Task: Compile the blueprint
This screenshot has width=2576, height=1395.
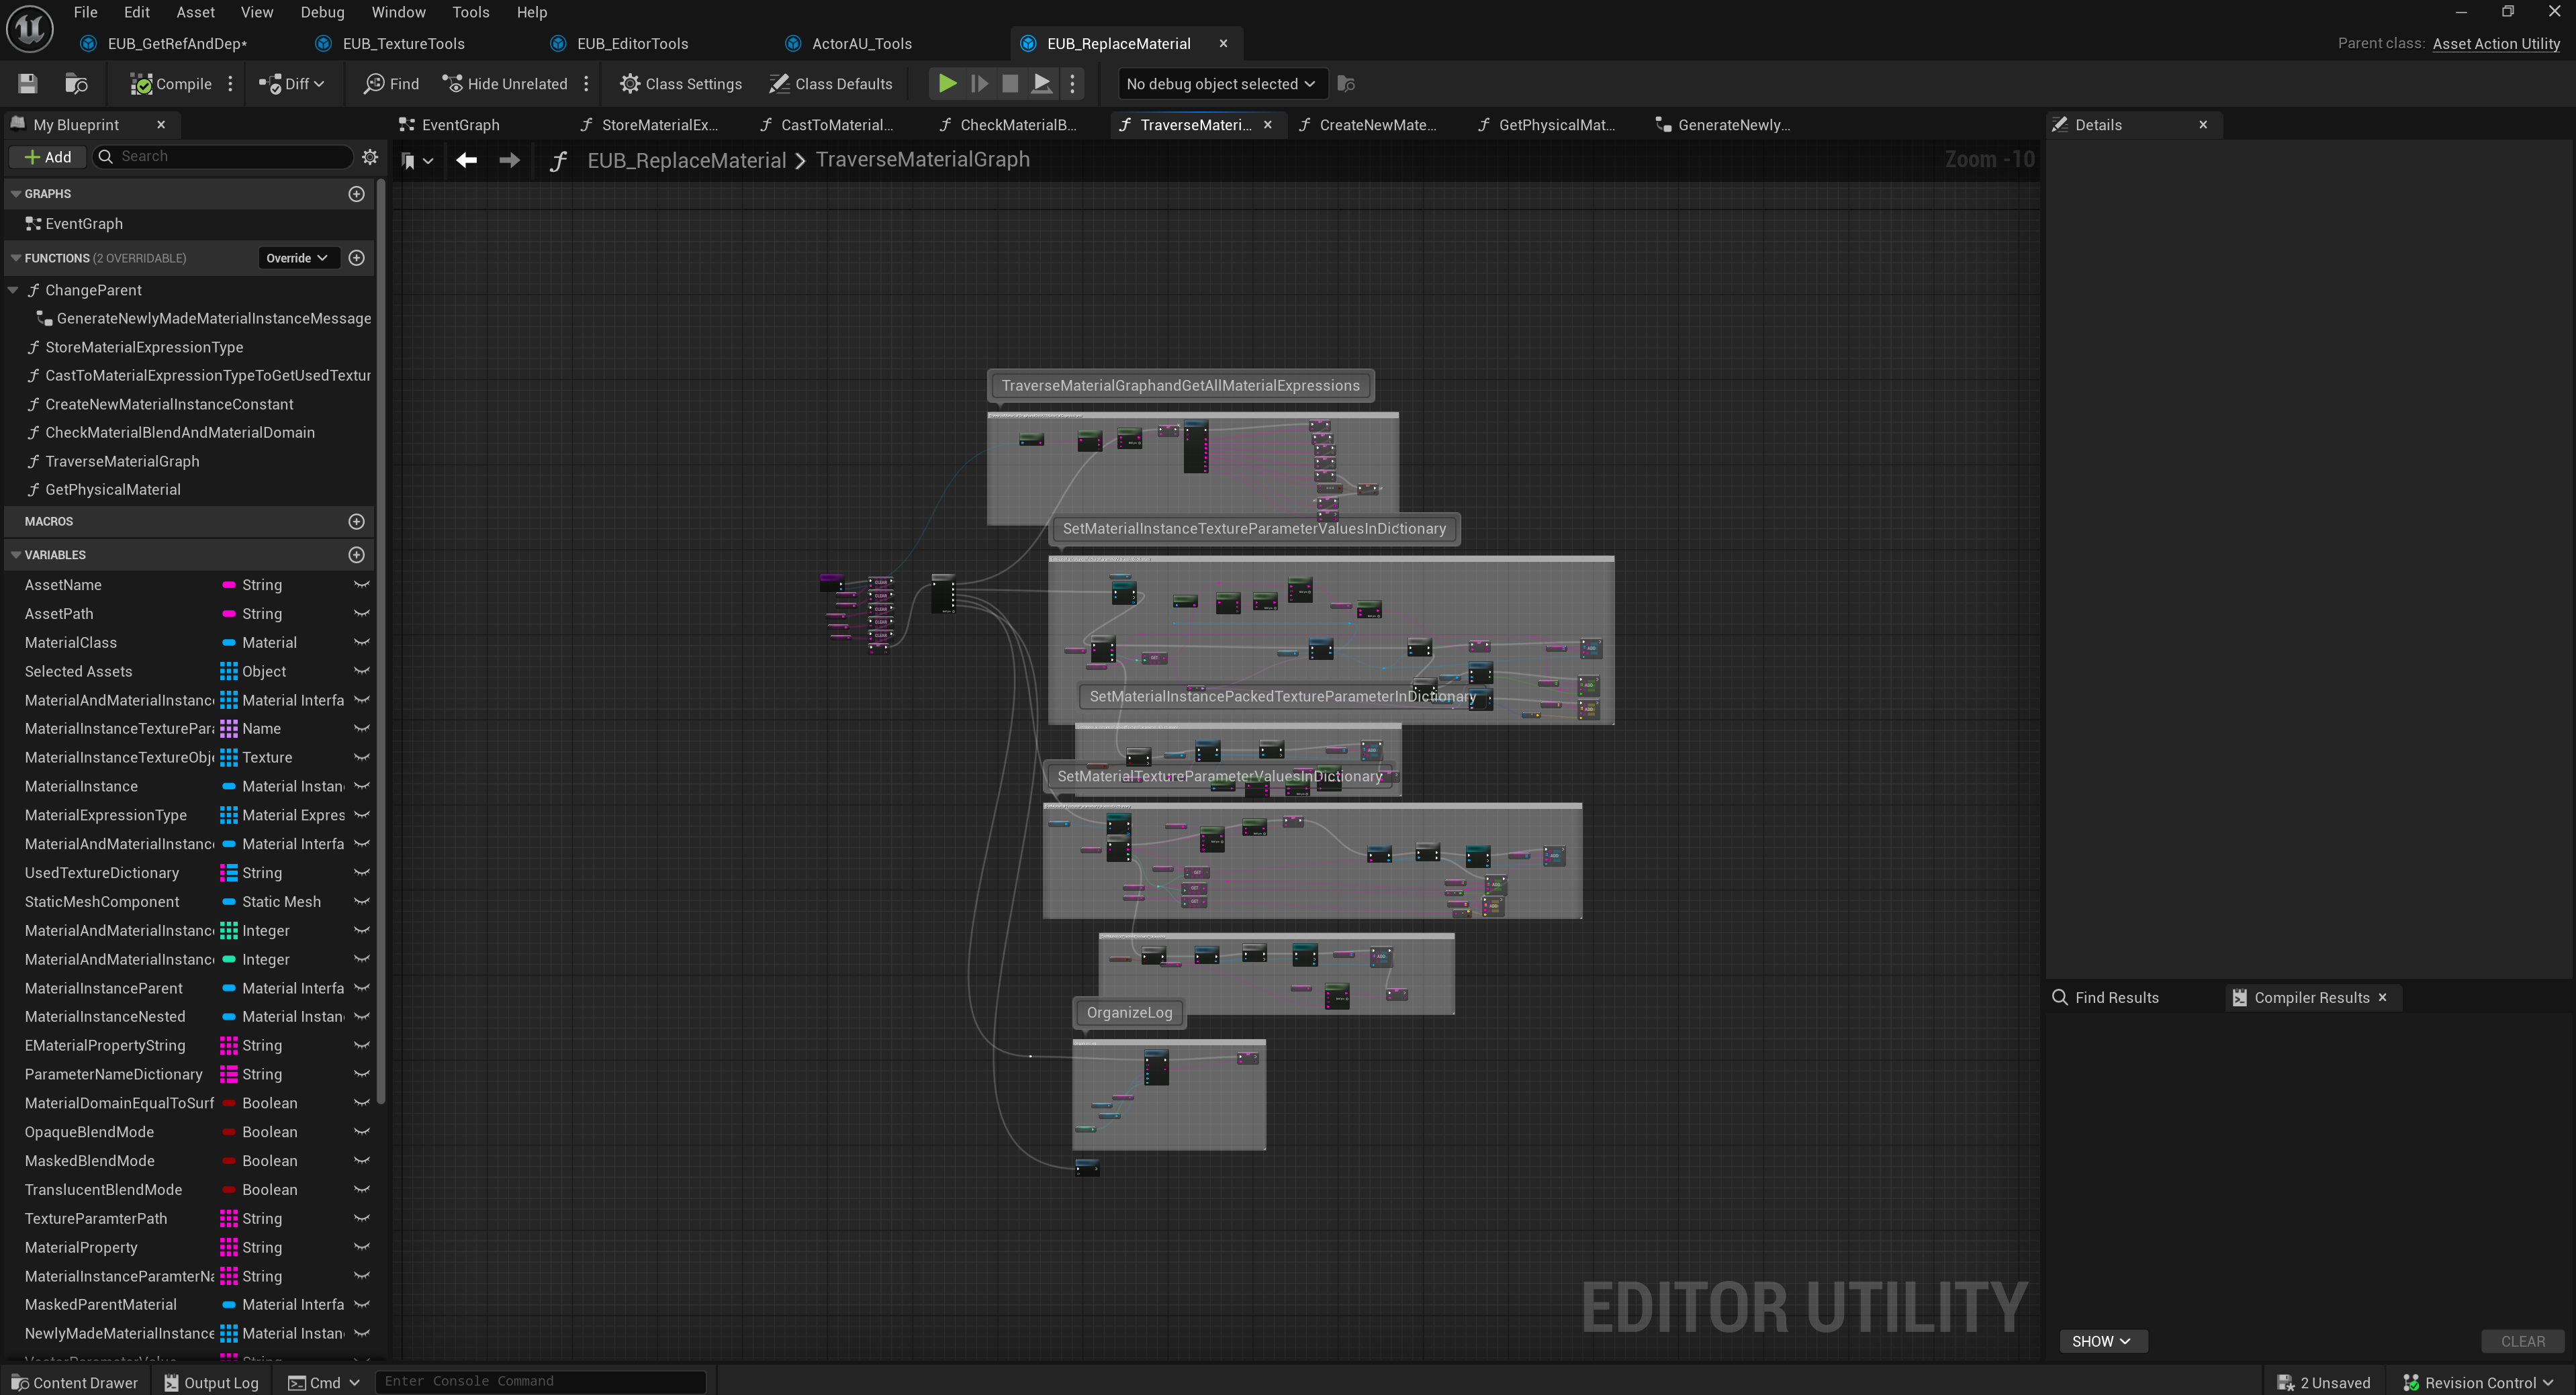Action: (x=171, y=84)
